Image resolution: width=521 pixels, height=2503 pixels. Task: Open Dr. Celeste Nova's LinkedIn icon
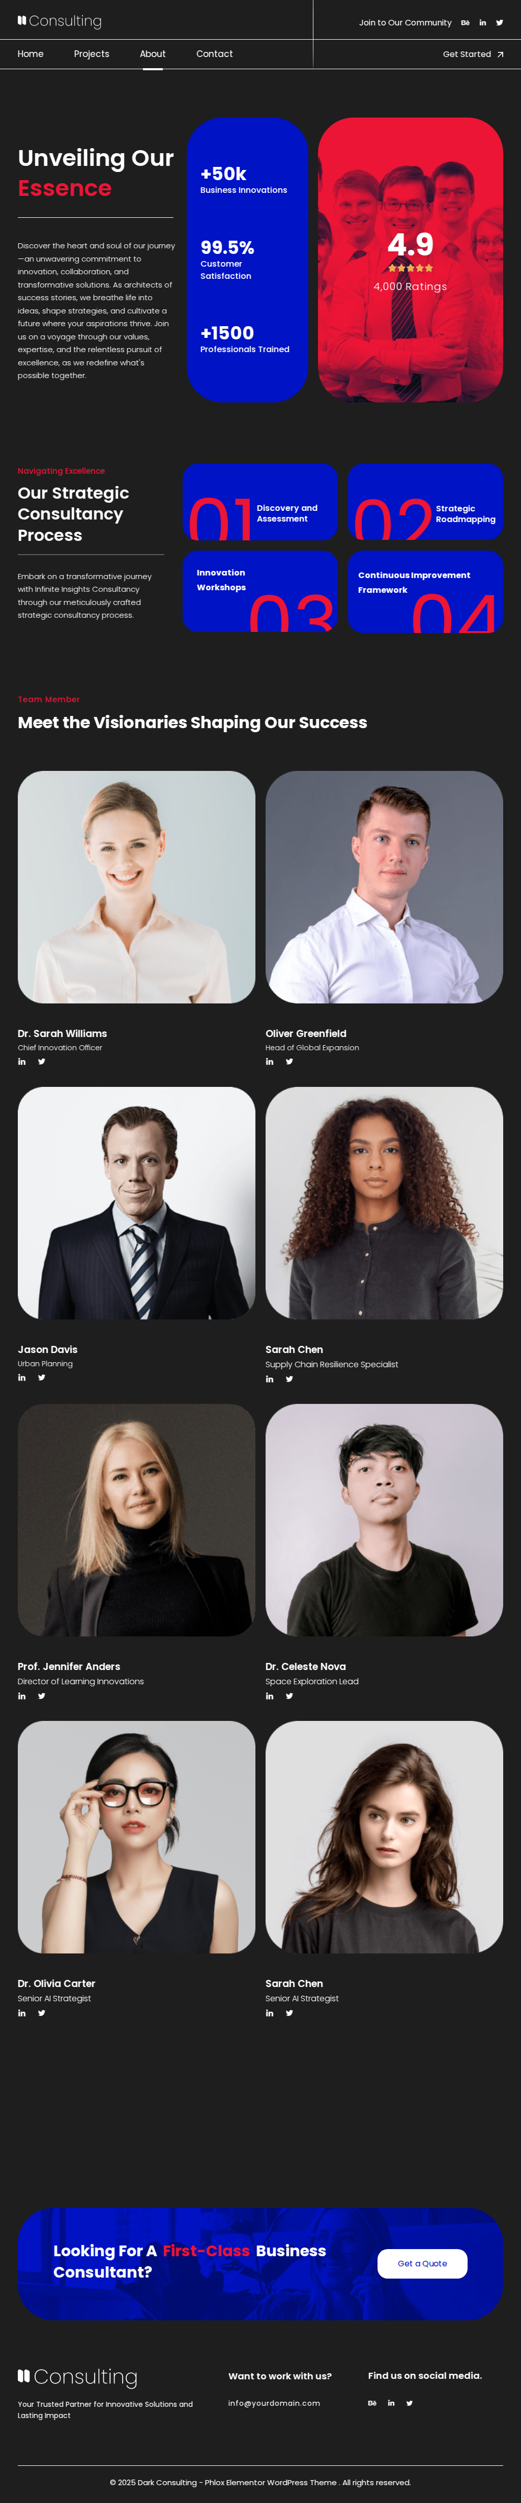click(269, 1695)
